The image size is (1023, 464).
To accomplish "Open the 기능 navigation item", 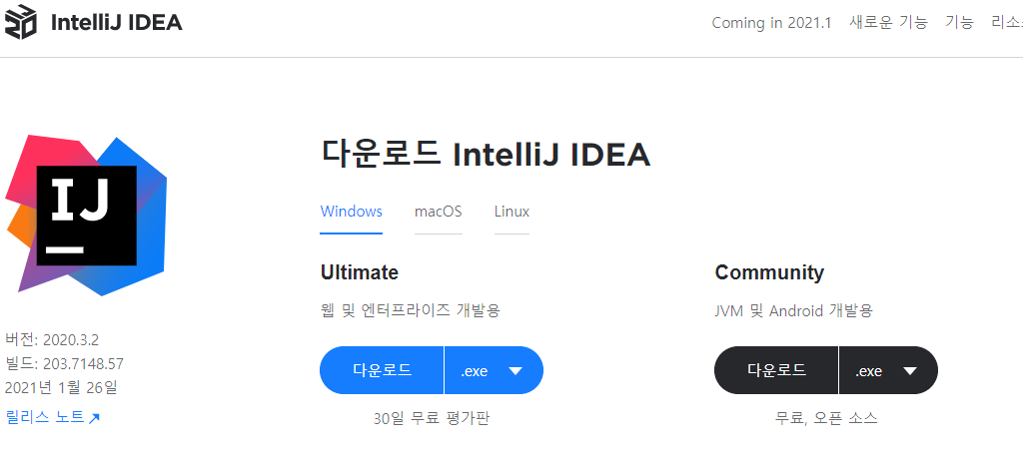I will point(959,22).
